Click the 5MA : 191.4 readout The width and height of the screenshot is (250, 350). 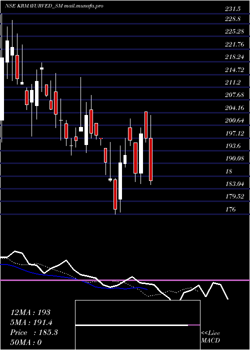[32, 322]
